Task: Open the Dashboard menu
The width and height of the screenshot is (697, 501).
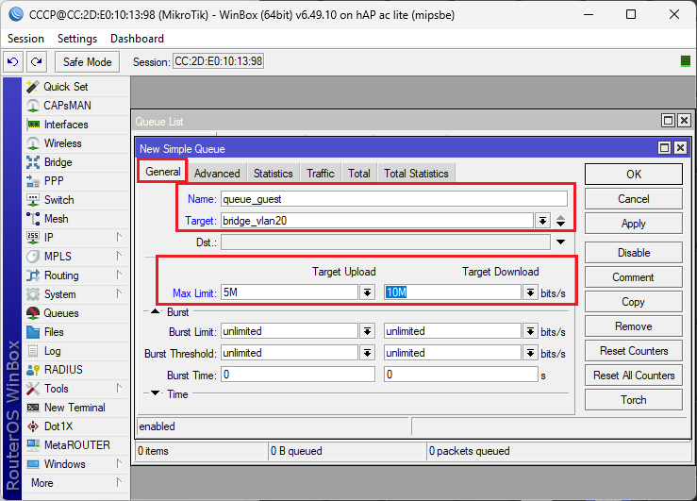Action: [137, 39]
